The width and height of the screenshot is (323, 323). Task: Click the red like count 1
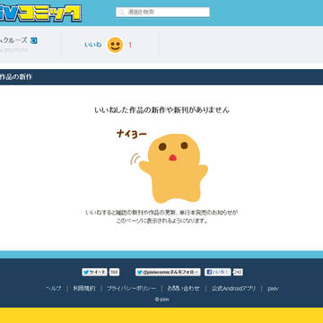point(130,45)
